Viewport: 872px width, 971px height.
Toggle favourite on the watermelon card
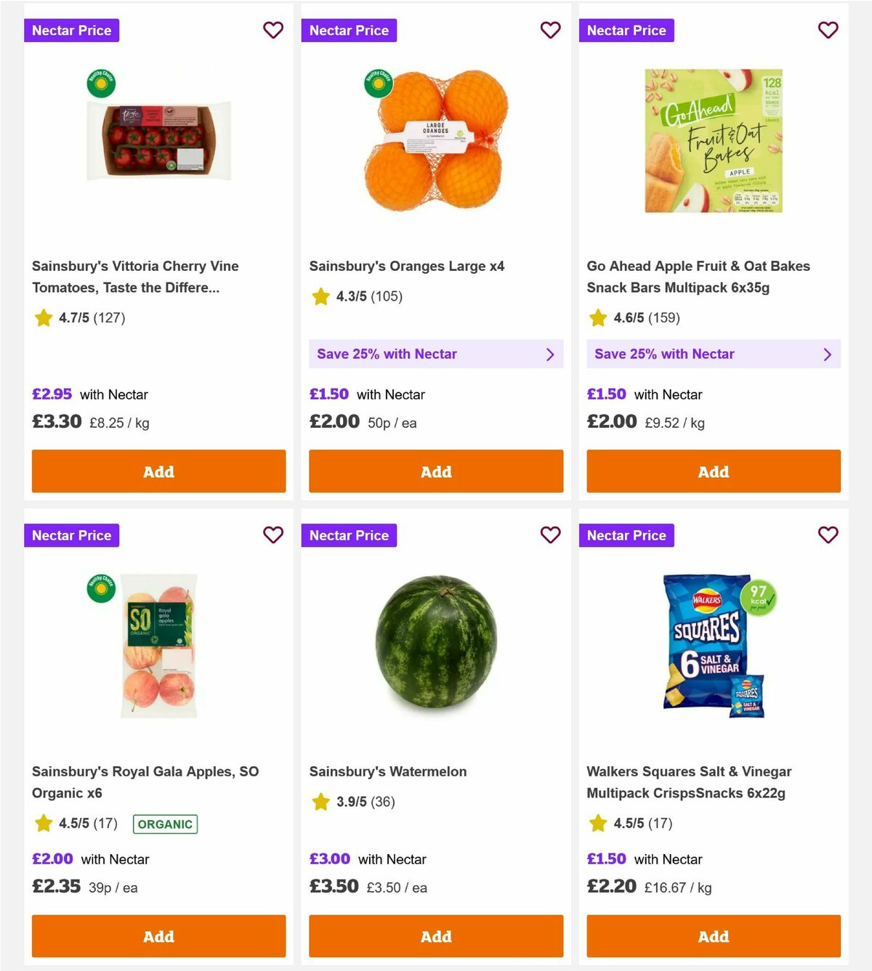pyautogui.click(x=551, y=535)
